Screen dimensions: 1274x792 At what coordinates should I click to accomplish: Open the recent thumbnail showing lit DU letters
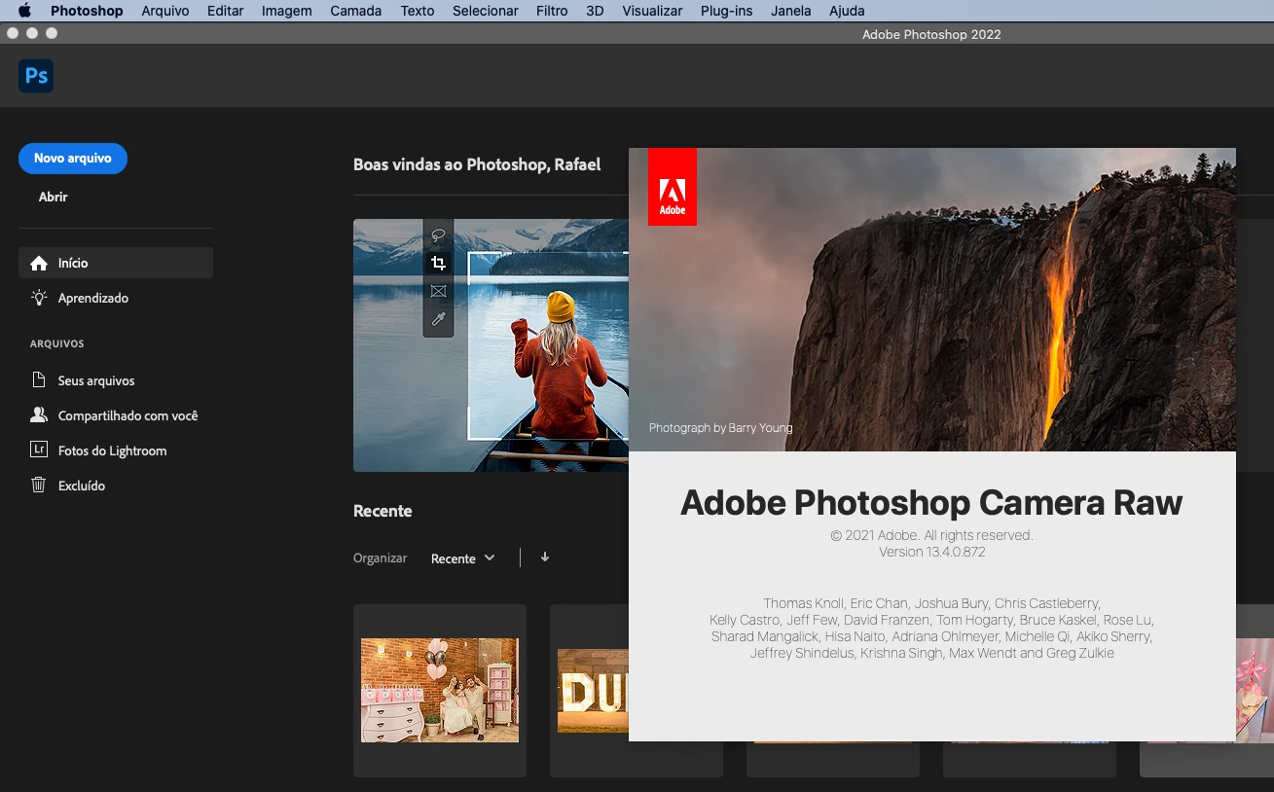(x=593, y=691)
